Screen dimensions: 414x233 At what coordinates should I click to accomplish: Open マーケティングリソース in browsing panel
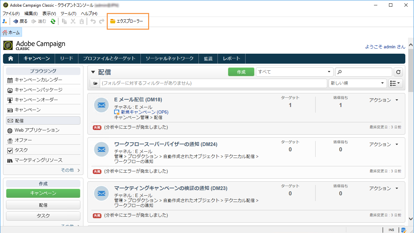point(43,160)
